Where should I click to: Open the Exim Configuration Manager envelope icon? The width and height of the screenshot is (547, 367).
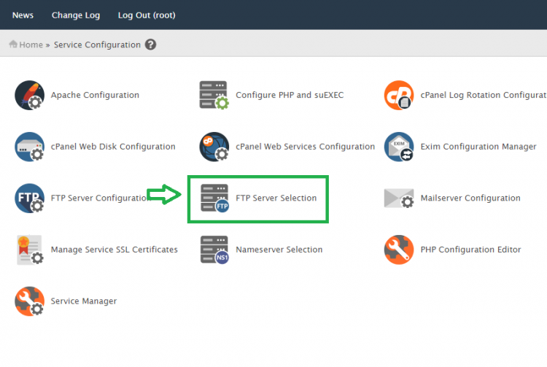point(399,147)
